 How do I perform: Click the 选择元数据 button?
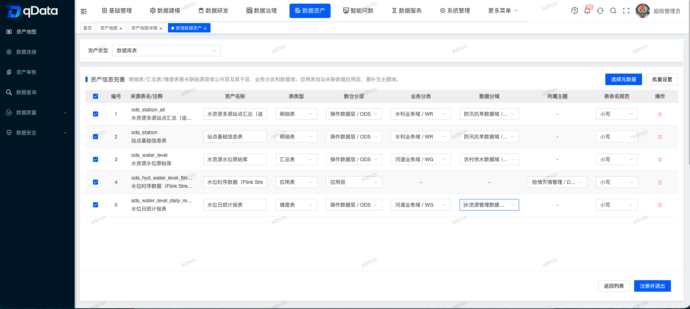[624, 79]
